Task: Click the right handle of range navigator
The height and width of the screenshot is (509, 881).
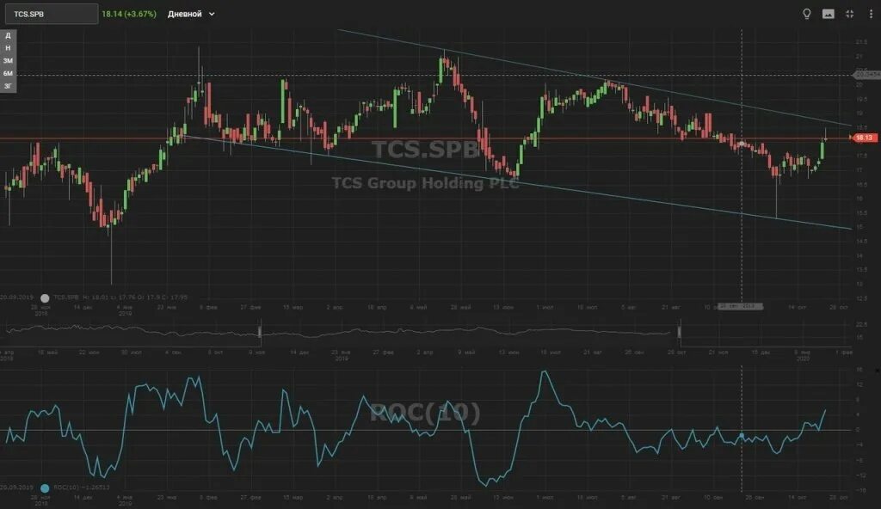Action: click(680, 330)
